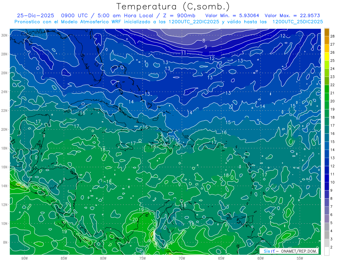This screenshot has width=340, height=262.
Task: Select the date text '25-Dic-2025'
Action: (35, 16)
